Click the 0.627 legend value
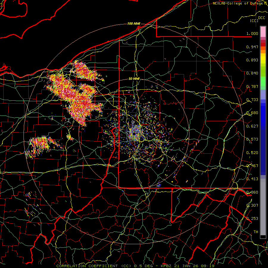Viewport: 268px width, 268px height. [252, 126]
